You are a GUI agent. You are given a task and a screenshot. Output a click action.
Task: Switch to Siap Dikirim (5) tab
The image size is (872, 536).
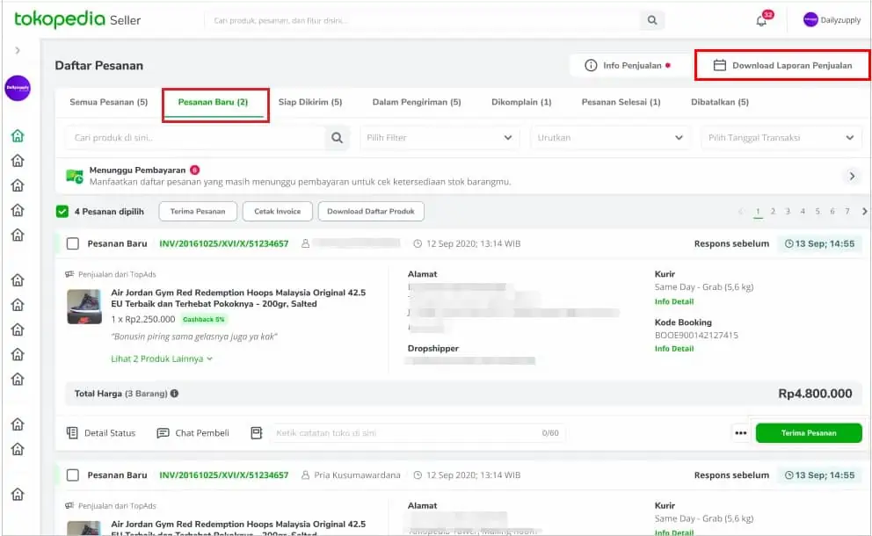click(x=310, y=102)
